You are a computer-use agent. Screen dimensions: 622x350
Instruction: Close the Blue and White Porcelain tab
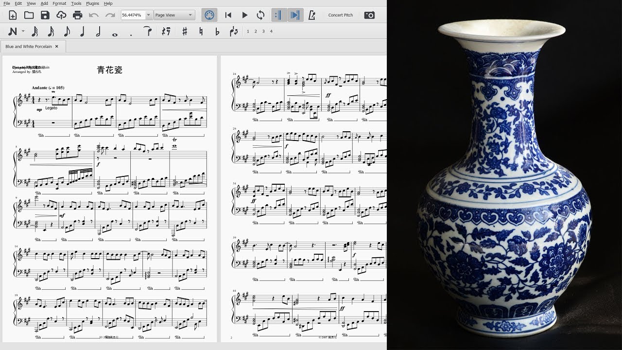[x=56, y=47]
